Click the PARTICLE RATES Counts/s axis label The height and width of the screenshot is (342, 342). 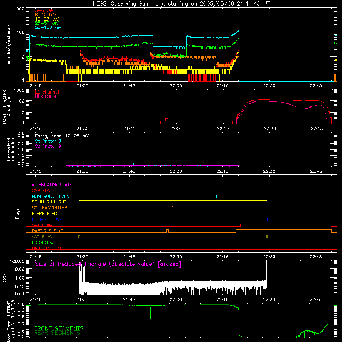pos(6,107)
